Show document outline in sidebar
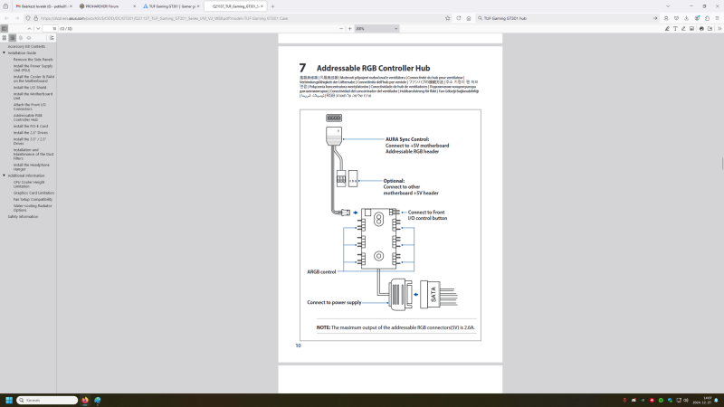The width and height of the screenshot is (724, 407). [x=13, y=38]
